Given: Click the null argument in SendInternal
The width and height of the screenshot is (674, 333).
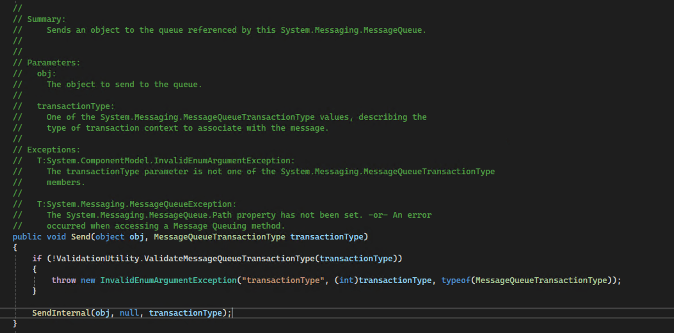Looking at the screenshot, I should tap(129, 313).
